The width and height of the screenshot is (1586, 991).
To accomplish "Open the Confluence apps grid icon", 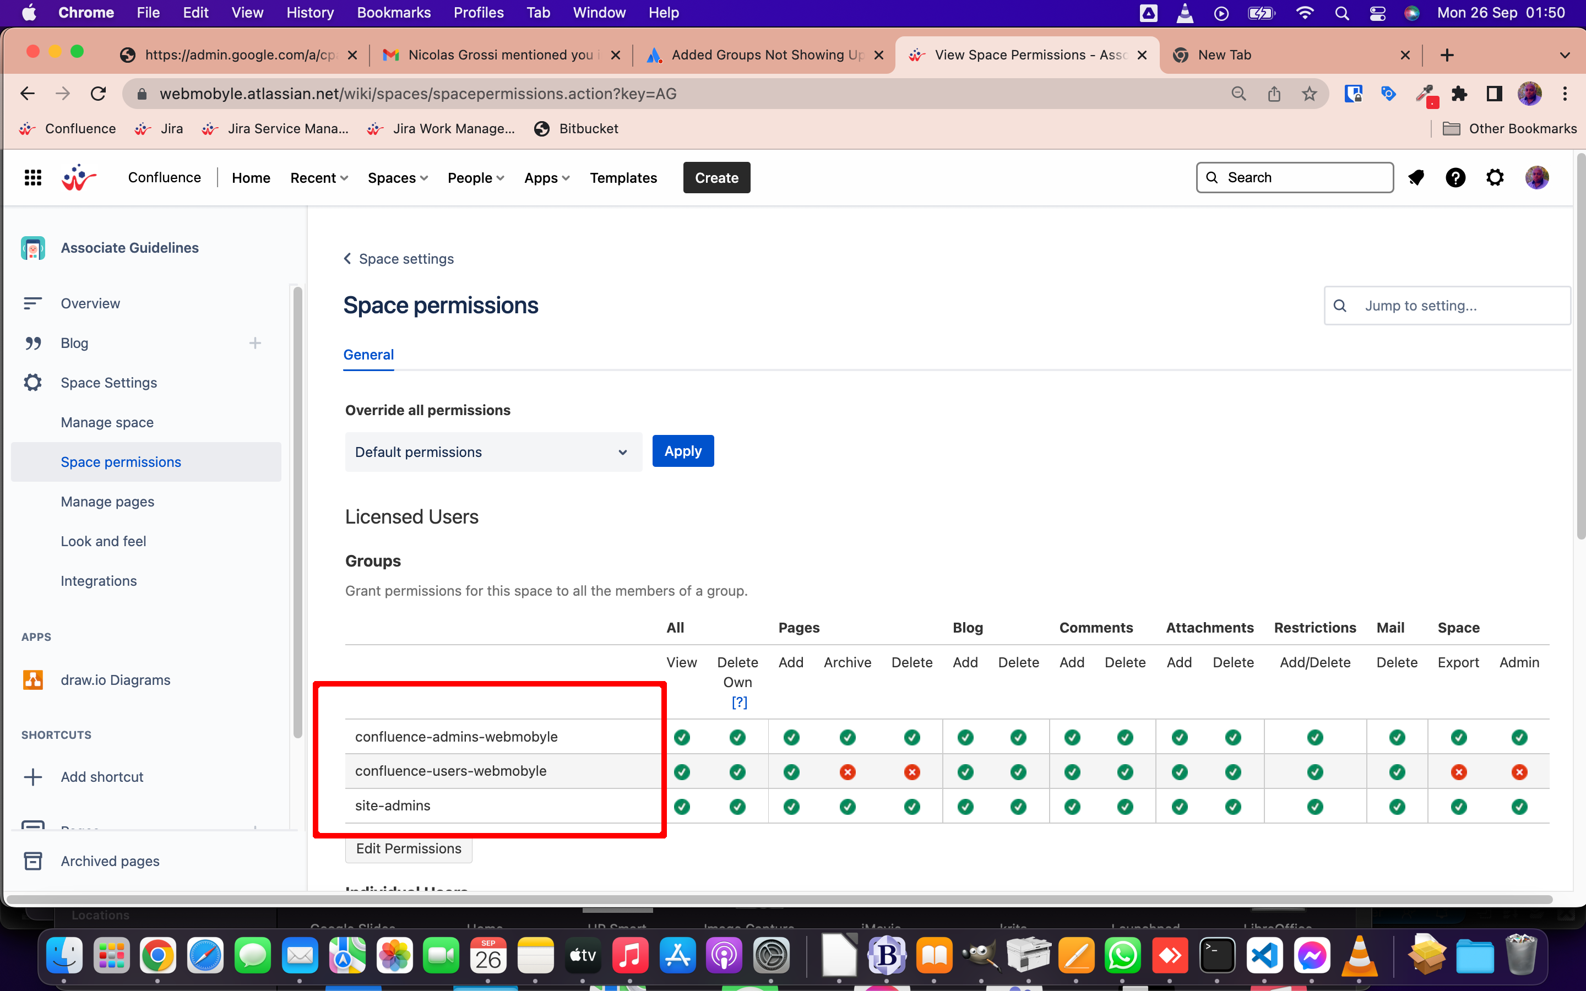I will coord(32,177).
